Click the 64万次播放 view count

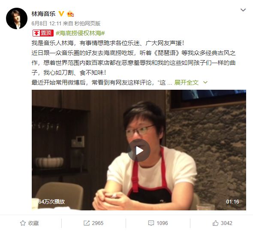coord(51,202)
